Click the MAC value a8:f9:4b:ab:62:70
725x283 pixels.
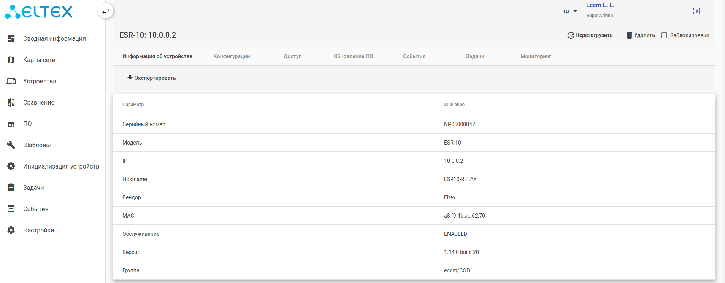[x=465, y=216]
